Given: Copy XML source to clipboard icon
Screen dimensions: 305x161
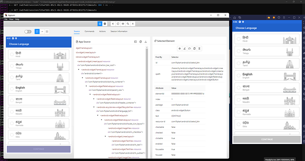Looking at the screenshot, I should click(x=140, y=41).
